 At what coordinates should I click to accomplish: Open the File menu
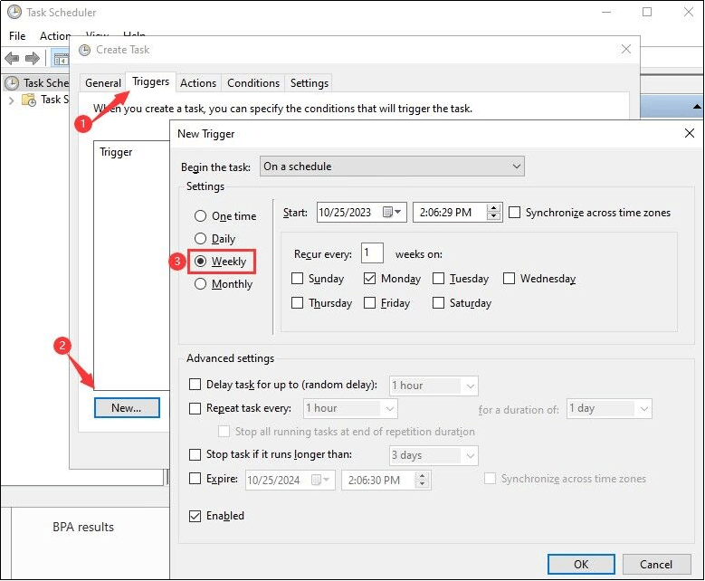click(17, 36)
